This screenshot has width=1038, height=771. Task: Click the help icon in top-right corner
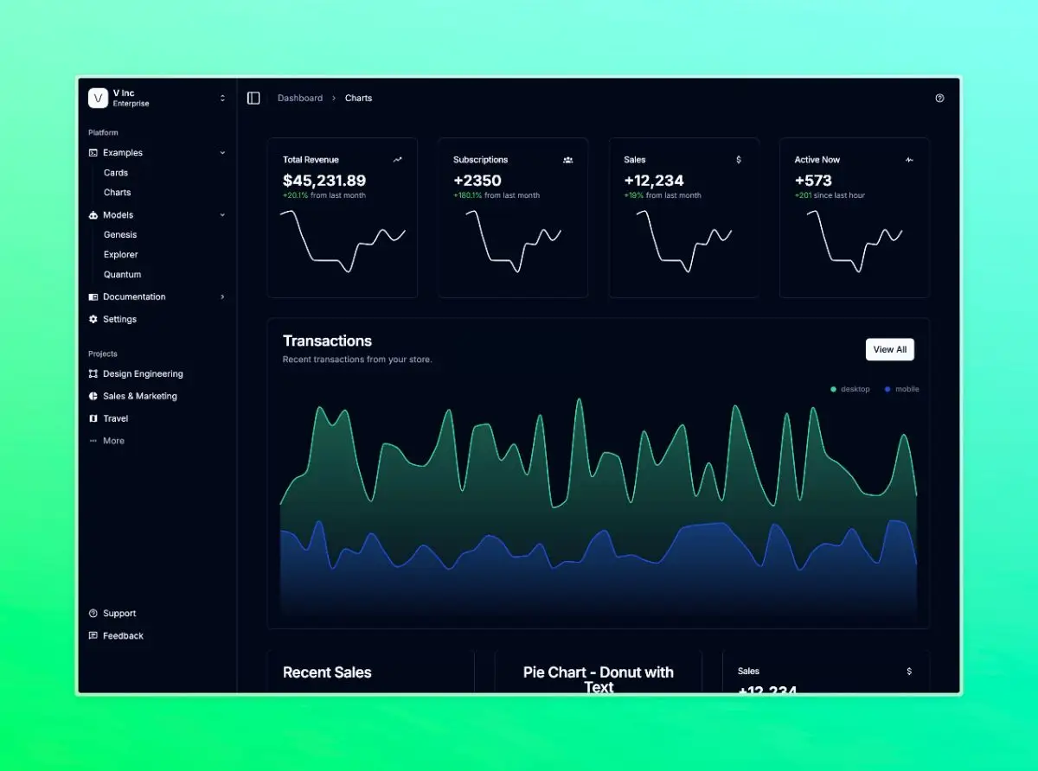(x=939, y=99)
